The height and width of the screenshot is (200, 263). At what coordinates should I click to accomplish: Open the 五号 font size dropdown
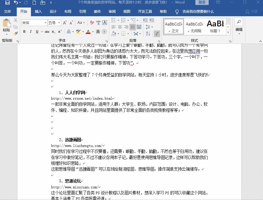click(x=58, y=22)
